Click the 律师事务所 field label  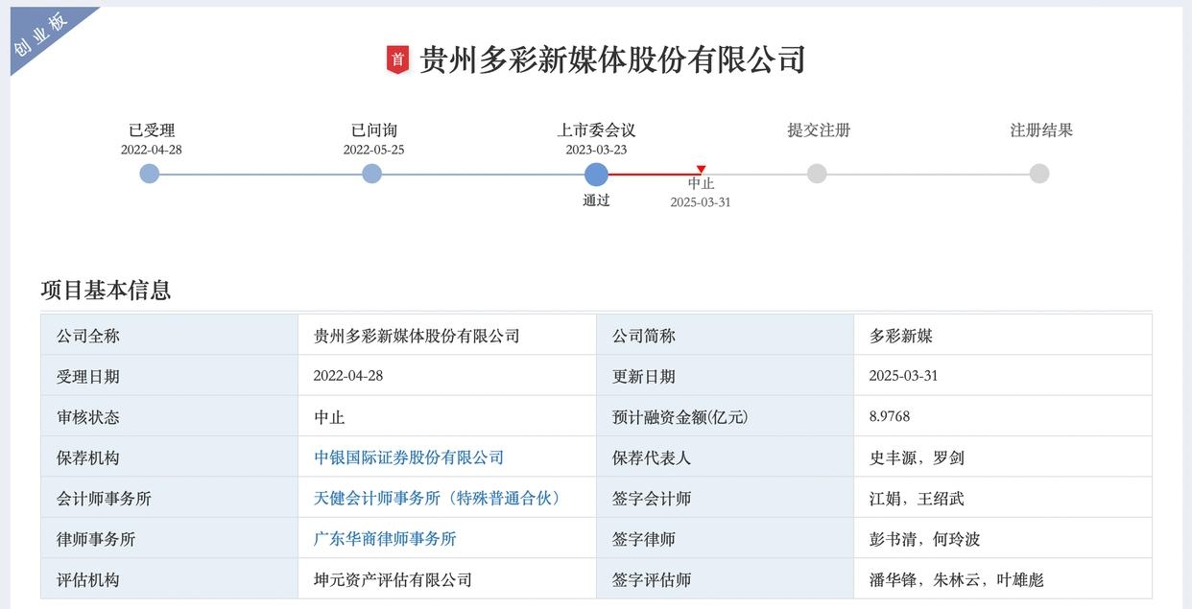click(96, 539)
